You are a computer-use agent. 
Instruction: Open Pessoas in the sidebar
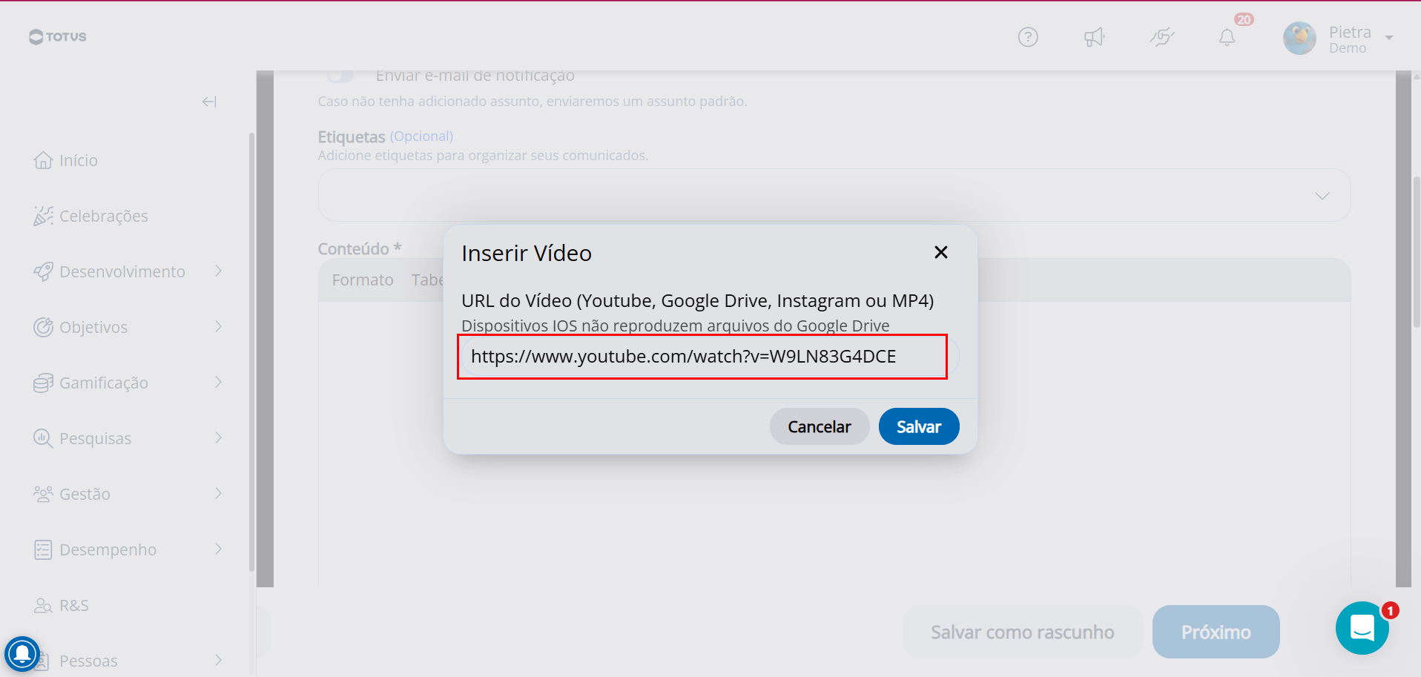(x=88, y=661)
